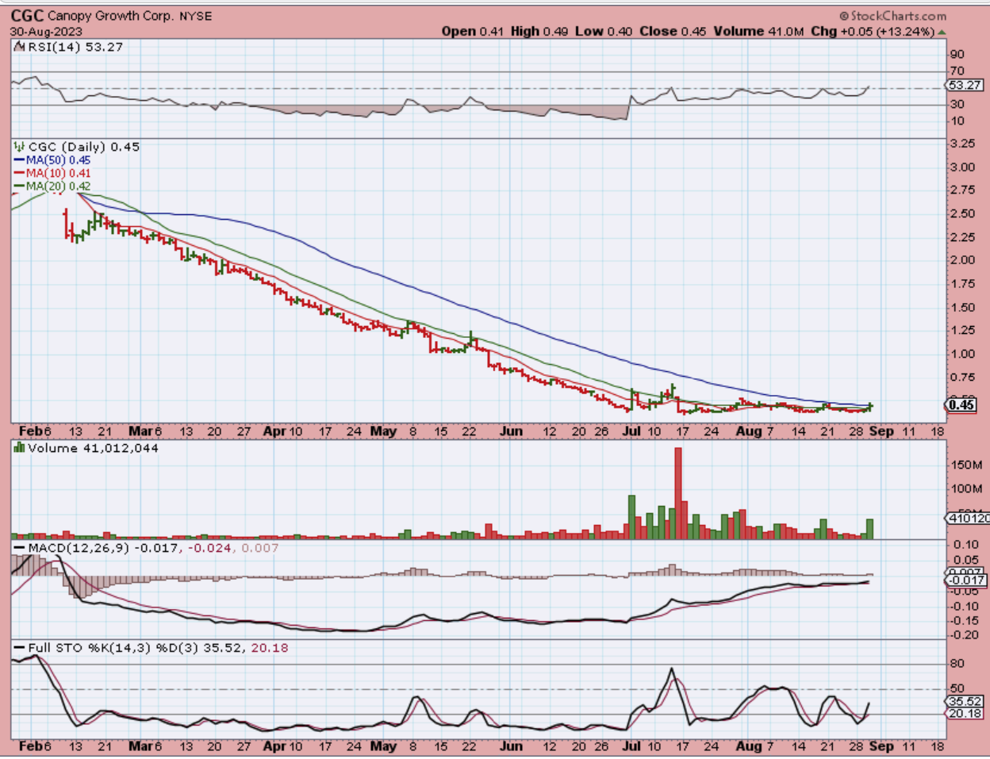Click the 2.50 price axis value
The height and width of the screenshot is (759, 990).
tap(962, 213)
